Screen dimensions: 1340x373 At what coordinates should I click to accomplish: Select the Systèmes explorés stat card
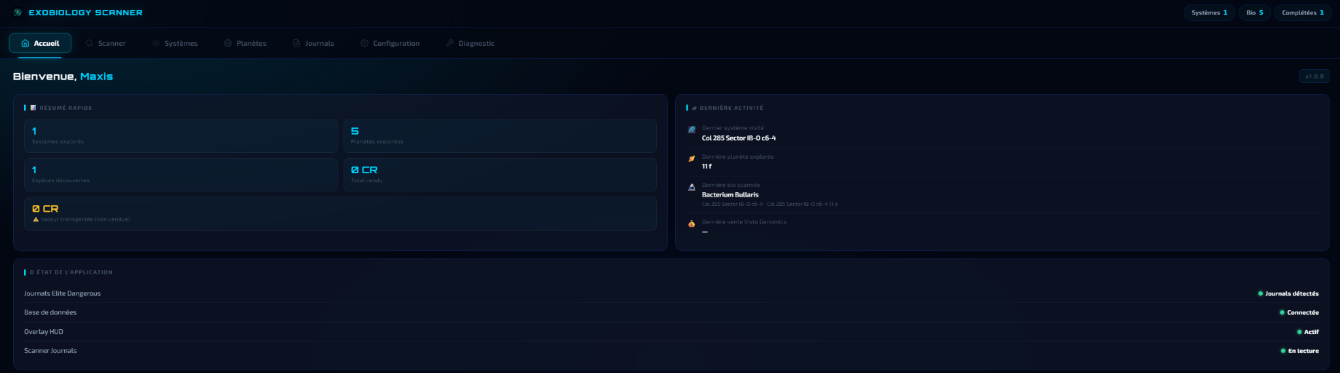(x=181, y=136)
